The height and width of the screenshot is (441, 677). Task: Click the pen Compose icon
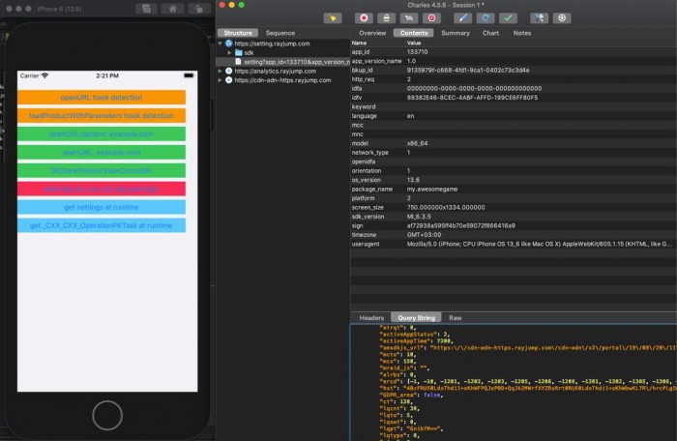463,17
